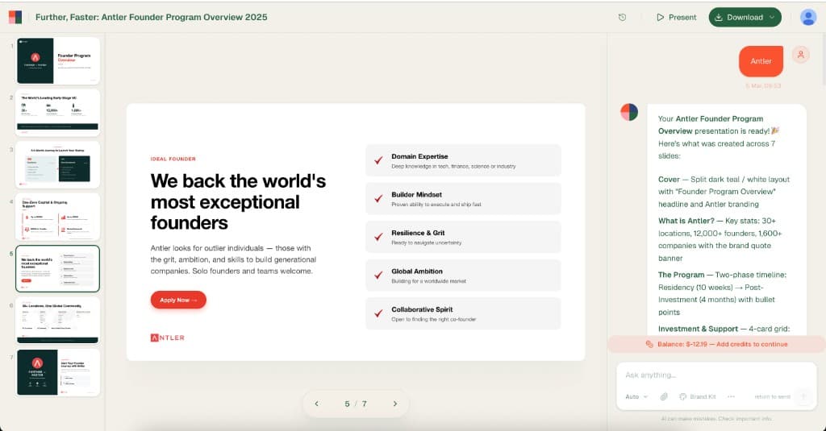The height and width of the screenshot is (431, 826).
Task: Click the app logo in top-left corner
Action: pos(15,17)
